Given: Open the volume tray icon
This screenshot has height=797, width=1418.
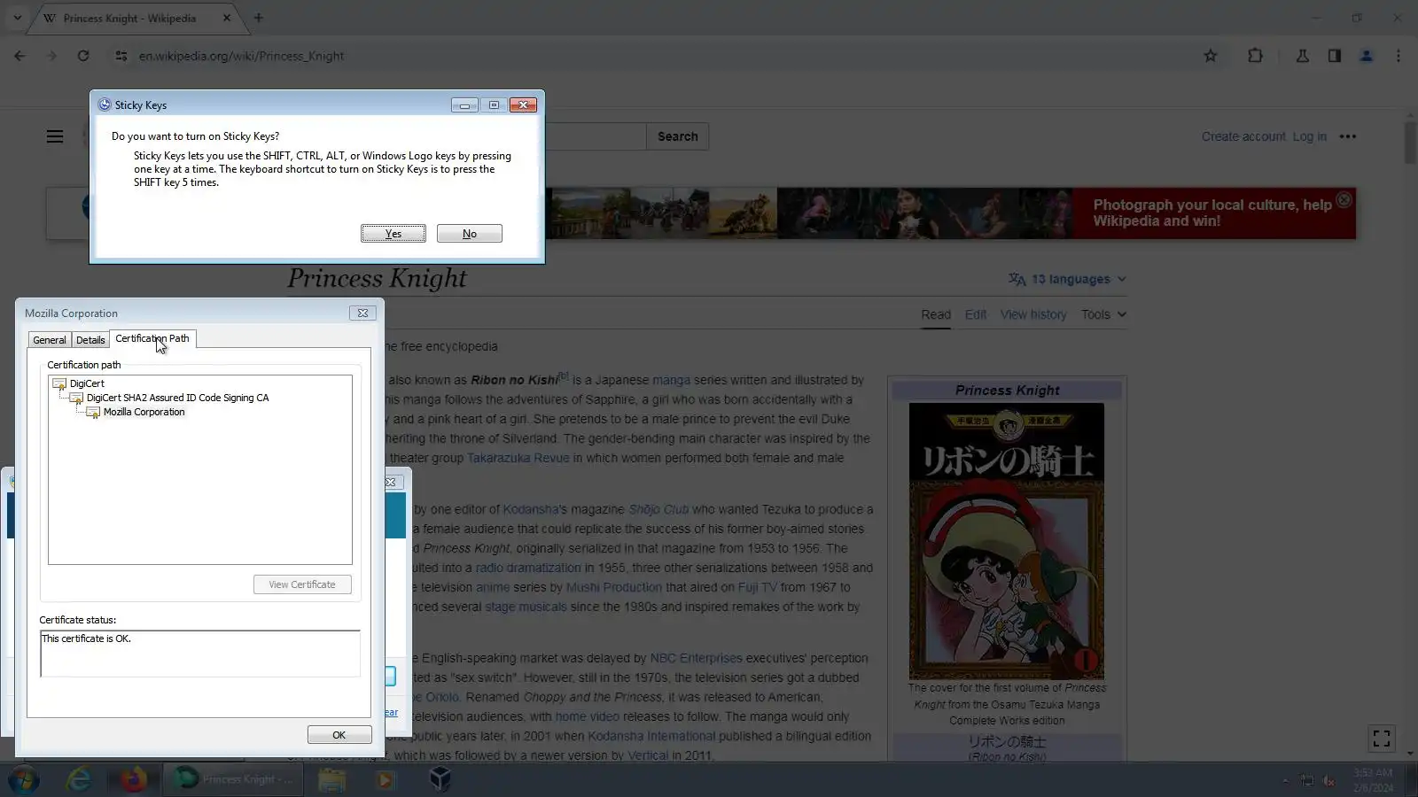Looking at the screenshot, I should click(x=1329, y=780).
